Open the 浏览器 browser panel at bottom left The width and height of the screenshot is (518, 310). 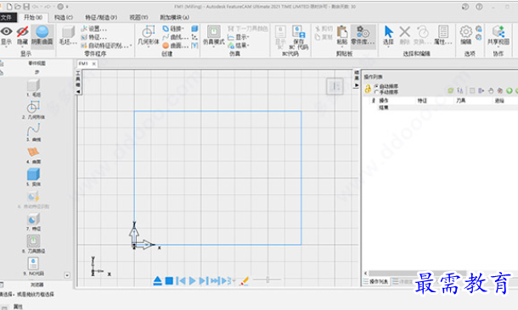coord(37,285)
